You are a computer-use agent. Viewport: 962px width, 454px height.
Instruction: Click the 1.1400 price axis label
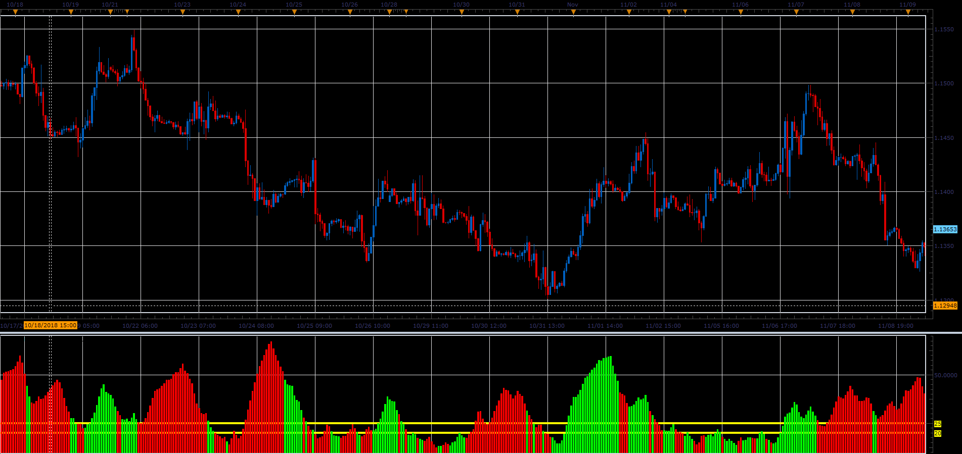pyautogui.click(x=944, y=192)
